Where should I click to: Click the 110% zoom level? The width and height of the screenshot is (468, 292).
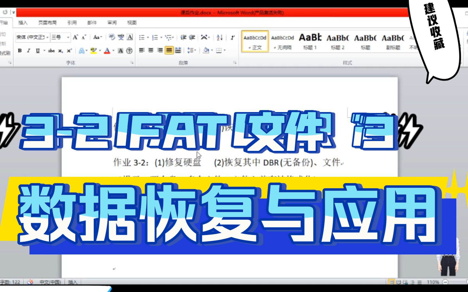[433, 282]
